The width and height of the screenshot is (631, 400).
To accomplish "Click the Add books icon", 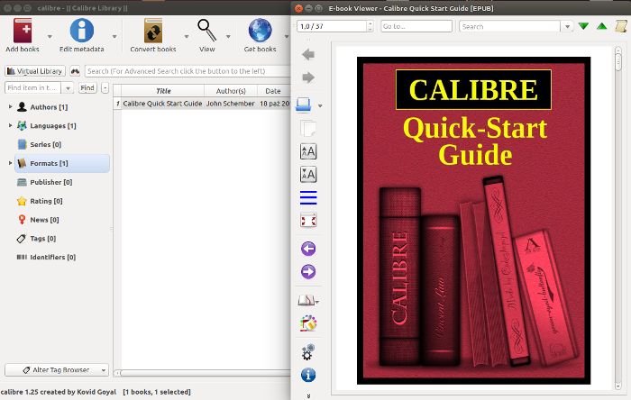I will pos(23,31).
